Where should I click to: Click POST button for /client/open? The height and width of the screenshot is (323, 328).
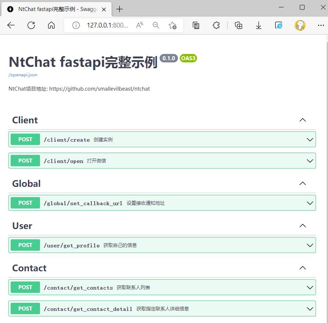(25, 161)
